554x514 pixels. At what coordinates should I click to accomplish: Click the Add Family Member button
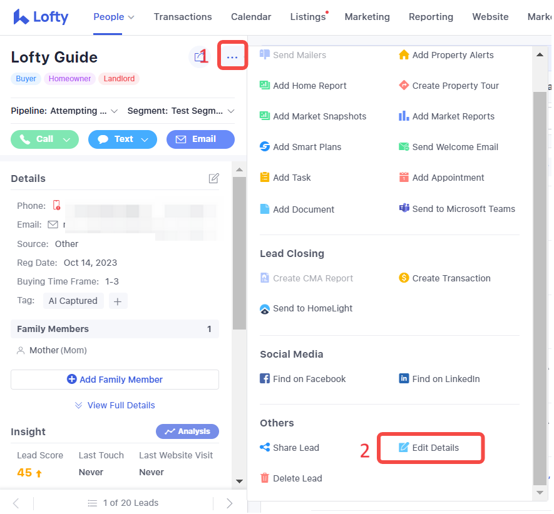pos(115,380)
